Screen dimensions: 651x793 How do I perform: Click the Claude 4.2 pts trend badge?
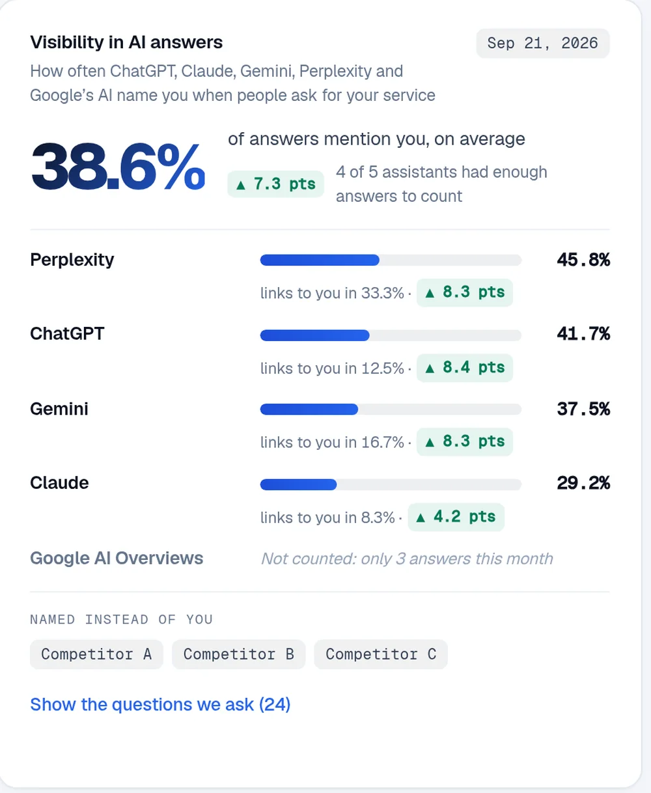point(456,517)
